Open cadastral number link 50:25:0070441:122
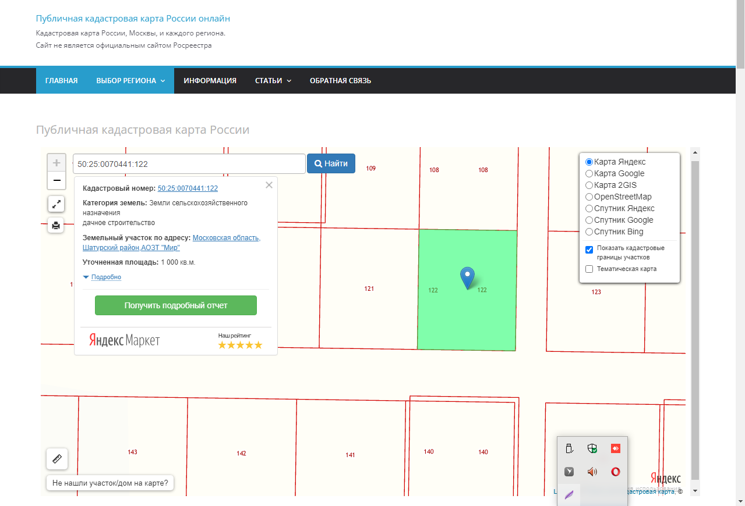The height and width of the screenshot is (506, 745). [x=188, y=188]
